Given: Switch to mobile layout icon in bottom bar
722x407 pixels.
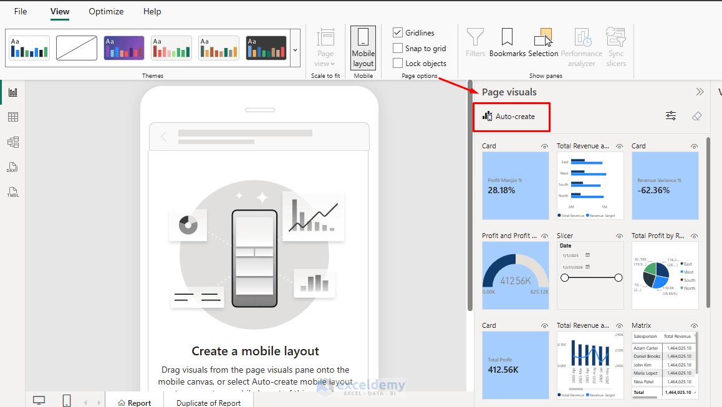Looking at the screenshot, I should (67, 401).
